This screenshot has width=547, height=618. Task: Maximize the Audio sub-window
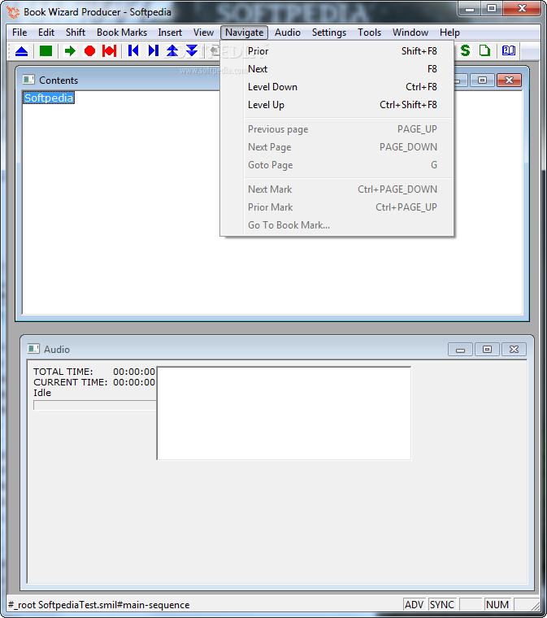pyautogui.click(x=487, y=349)
